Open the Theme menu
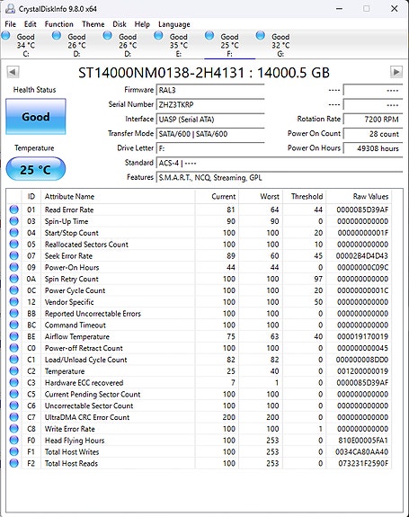409x517 pixels. tap(93, 24)
